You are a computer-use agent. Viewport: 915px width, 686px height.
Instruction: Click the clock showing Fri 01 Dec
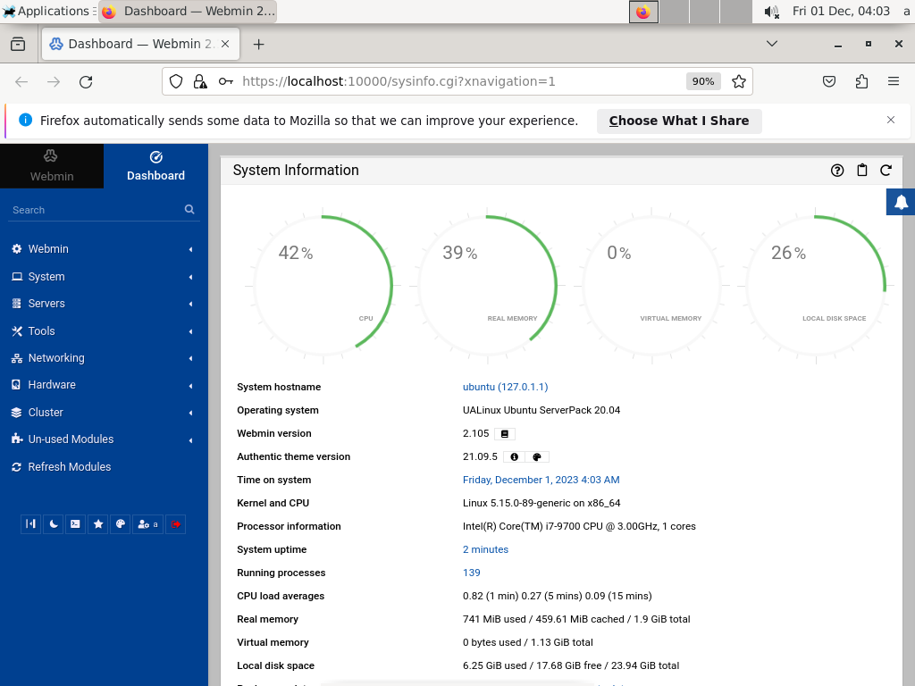(841, 11)
